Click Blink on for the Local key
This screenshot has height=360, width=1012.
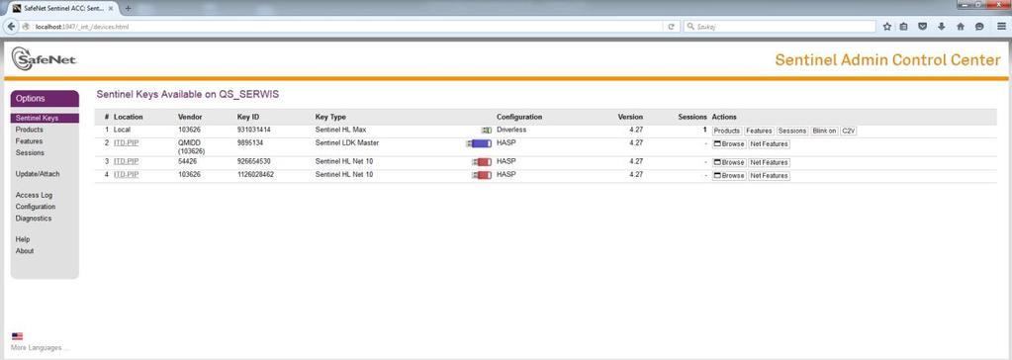824,131
